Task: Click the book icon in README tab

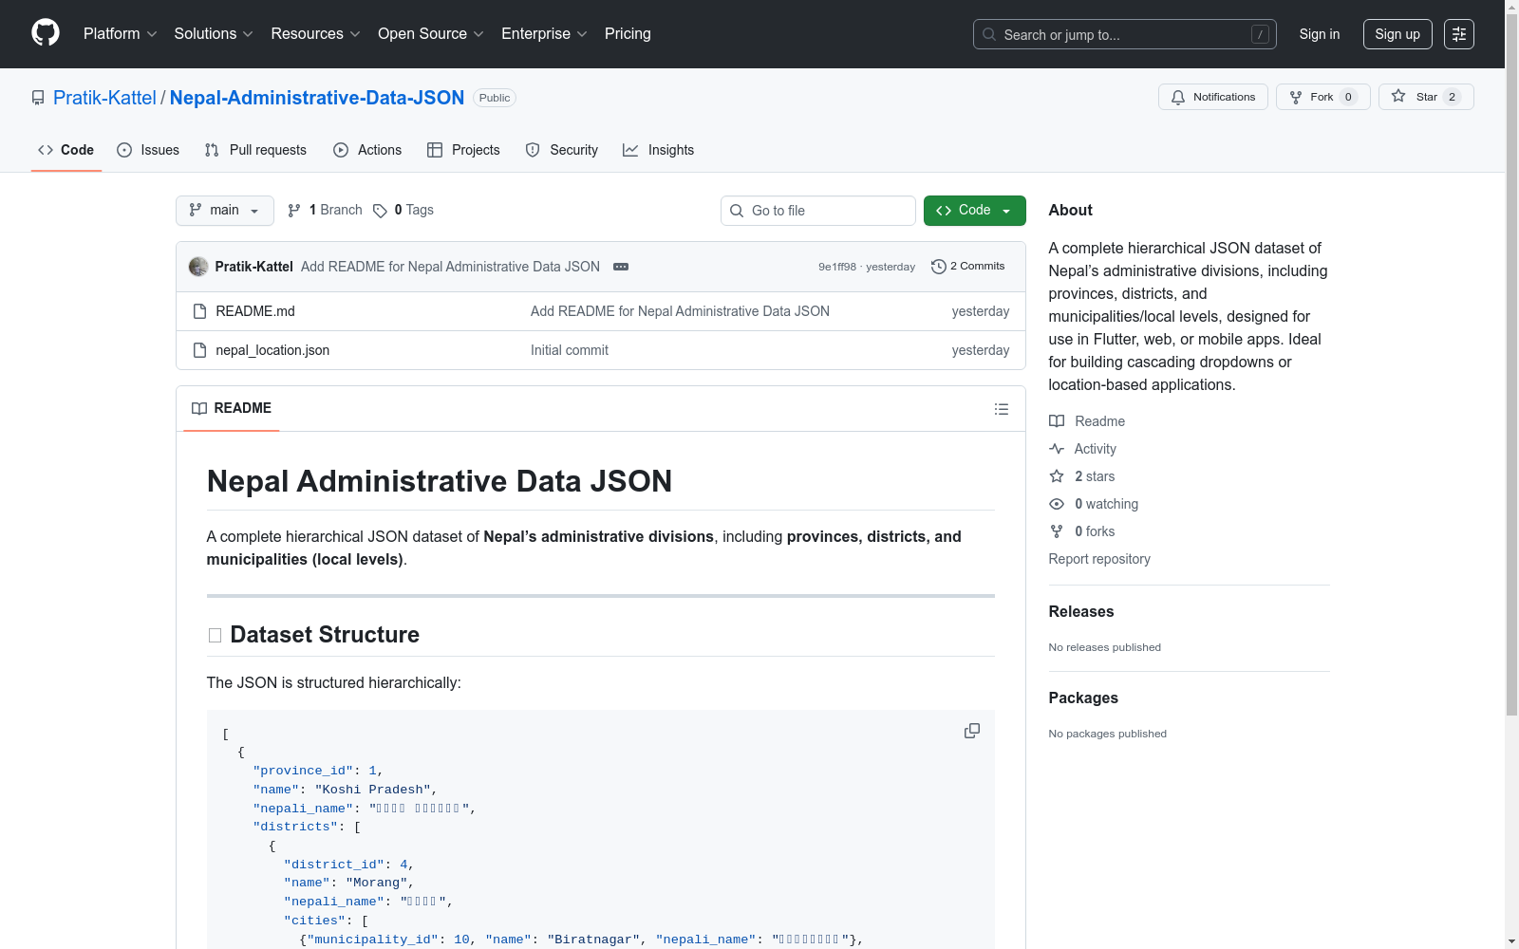Action: pyautogui.click(x=199, y=408)
